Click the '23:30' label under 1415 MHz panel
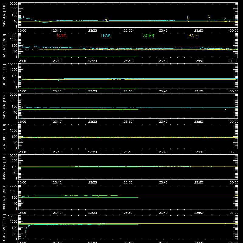Image resolution: width=243 pixels, height=243 pixels. pos(128,122)
